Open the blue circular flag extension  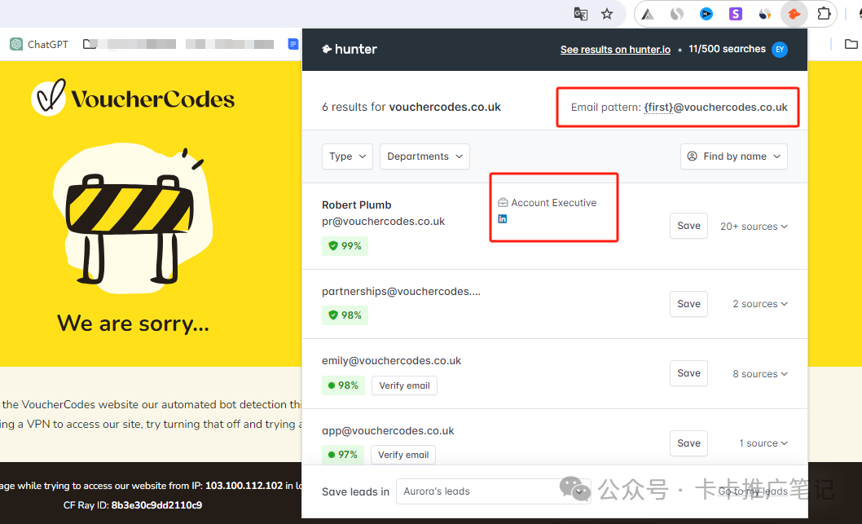(706, 15)
